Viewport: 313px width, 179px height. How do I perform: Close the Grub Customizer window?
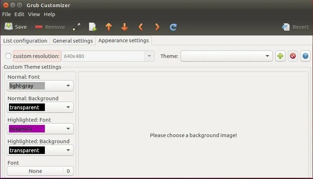tap(6, 5)
